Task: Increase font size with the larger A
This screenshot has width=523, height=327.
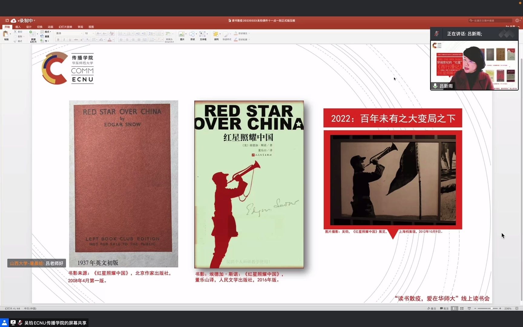Action: (98, 33)
